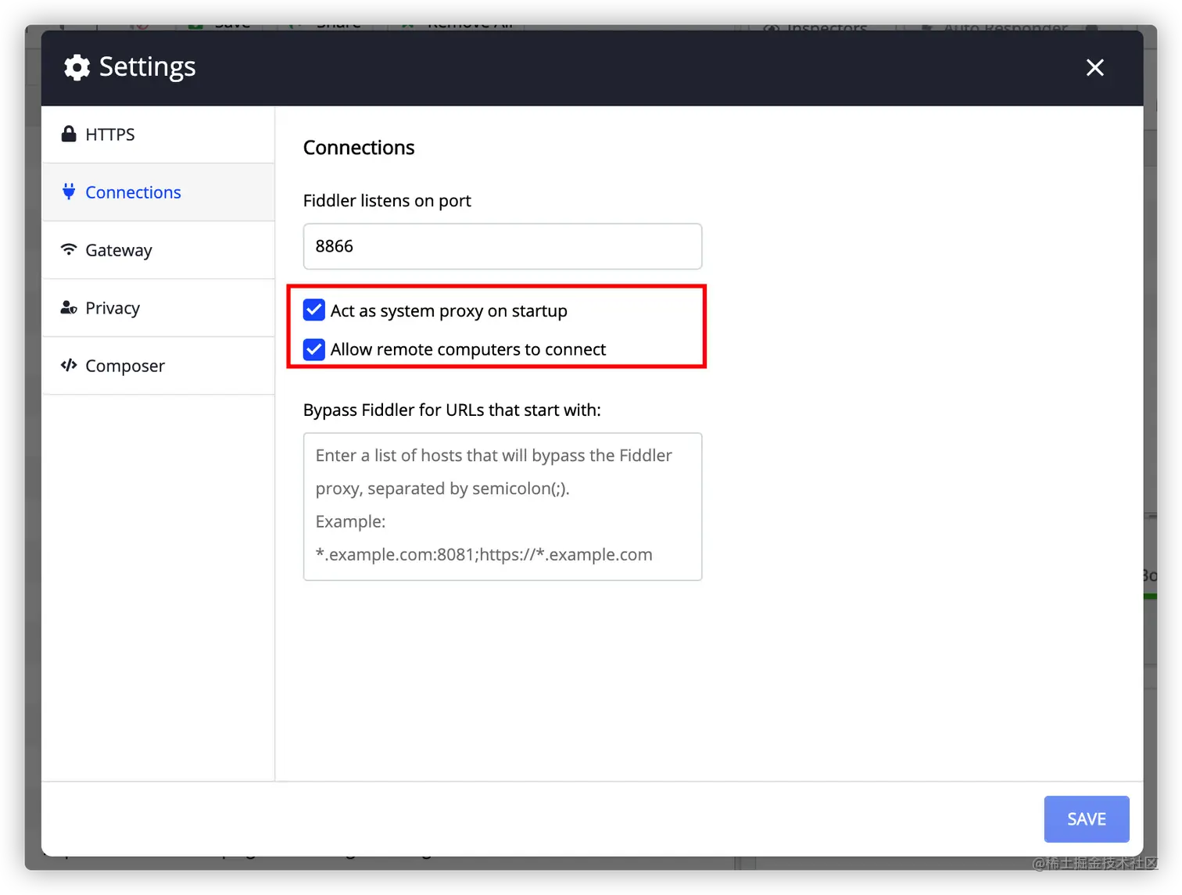Image resolution: width=1182 pixels, height=895 pixels.
Task: Click the Connections heading text
Action: (x=359, y=148)
